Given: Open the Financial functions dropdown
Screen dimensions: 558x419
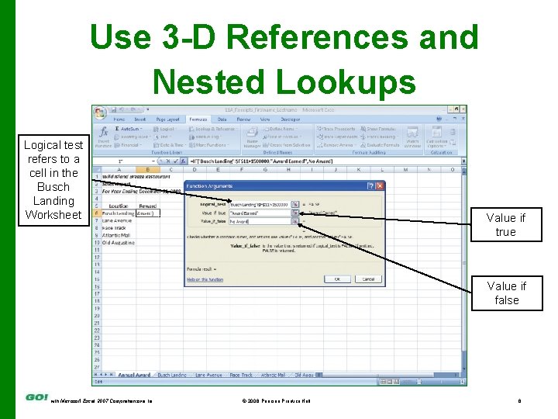Looking at the screenshot, I should coord(129,145).
